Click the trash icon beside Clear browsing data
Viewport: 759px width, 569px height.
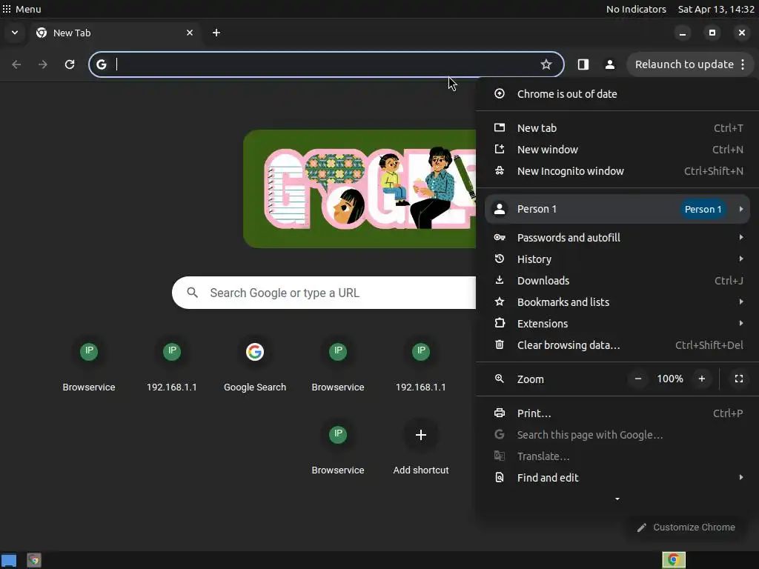pos(500,345)
